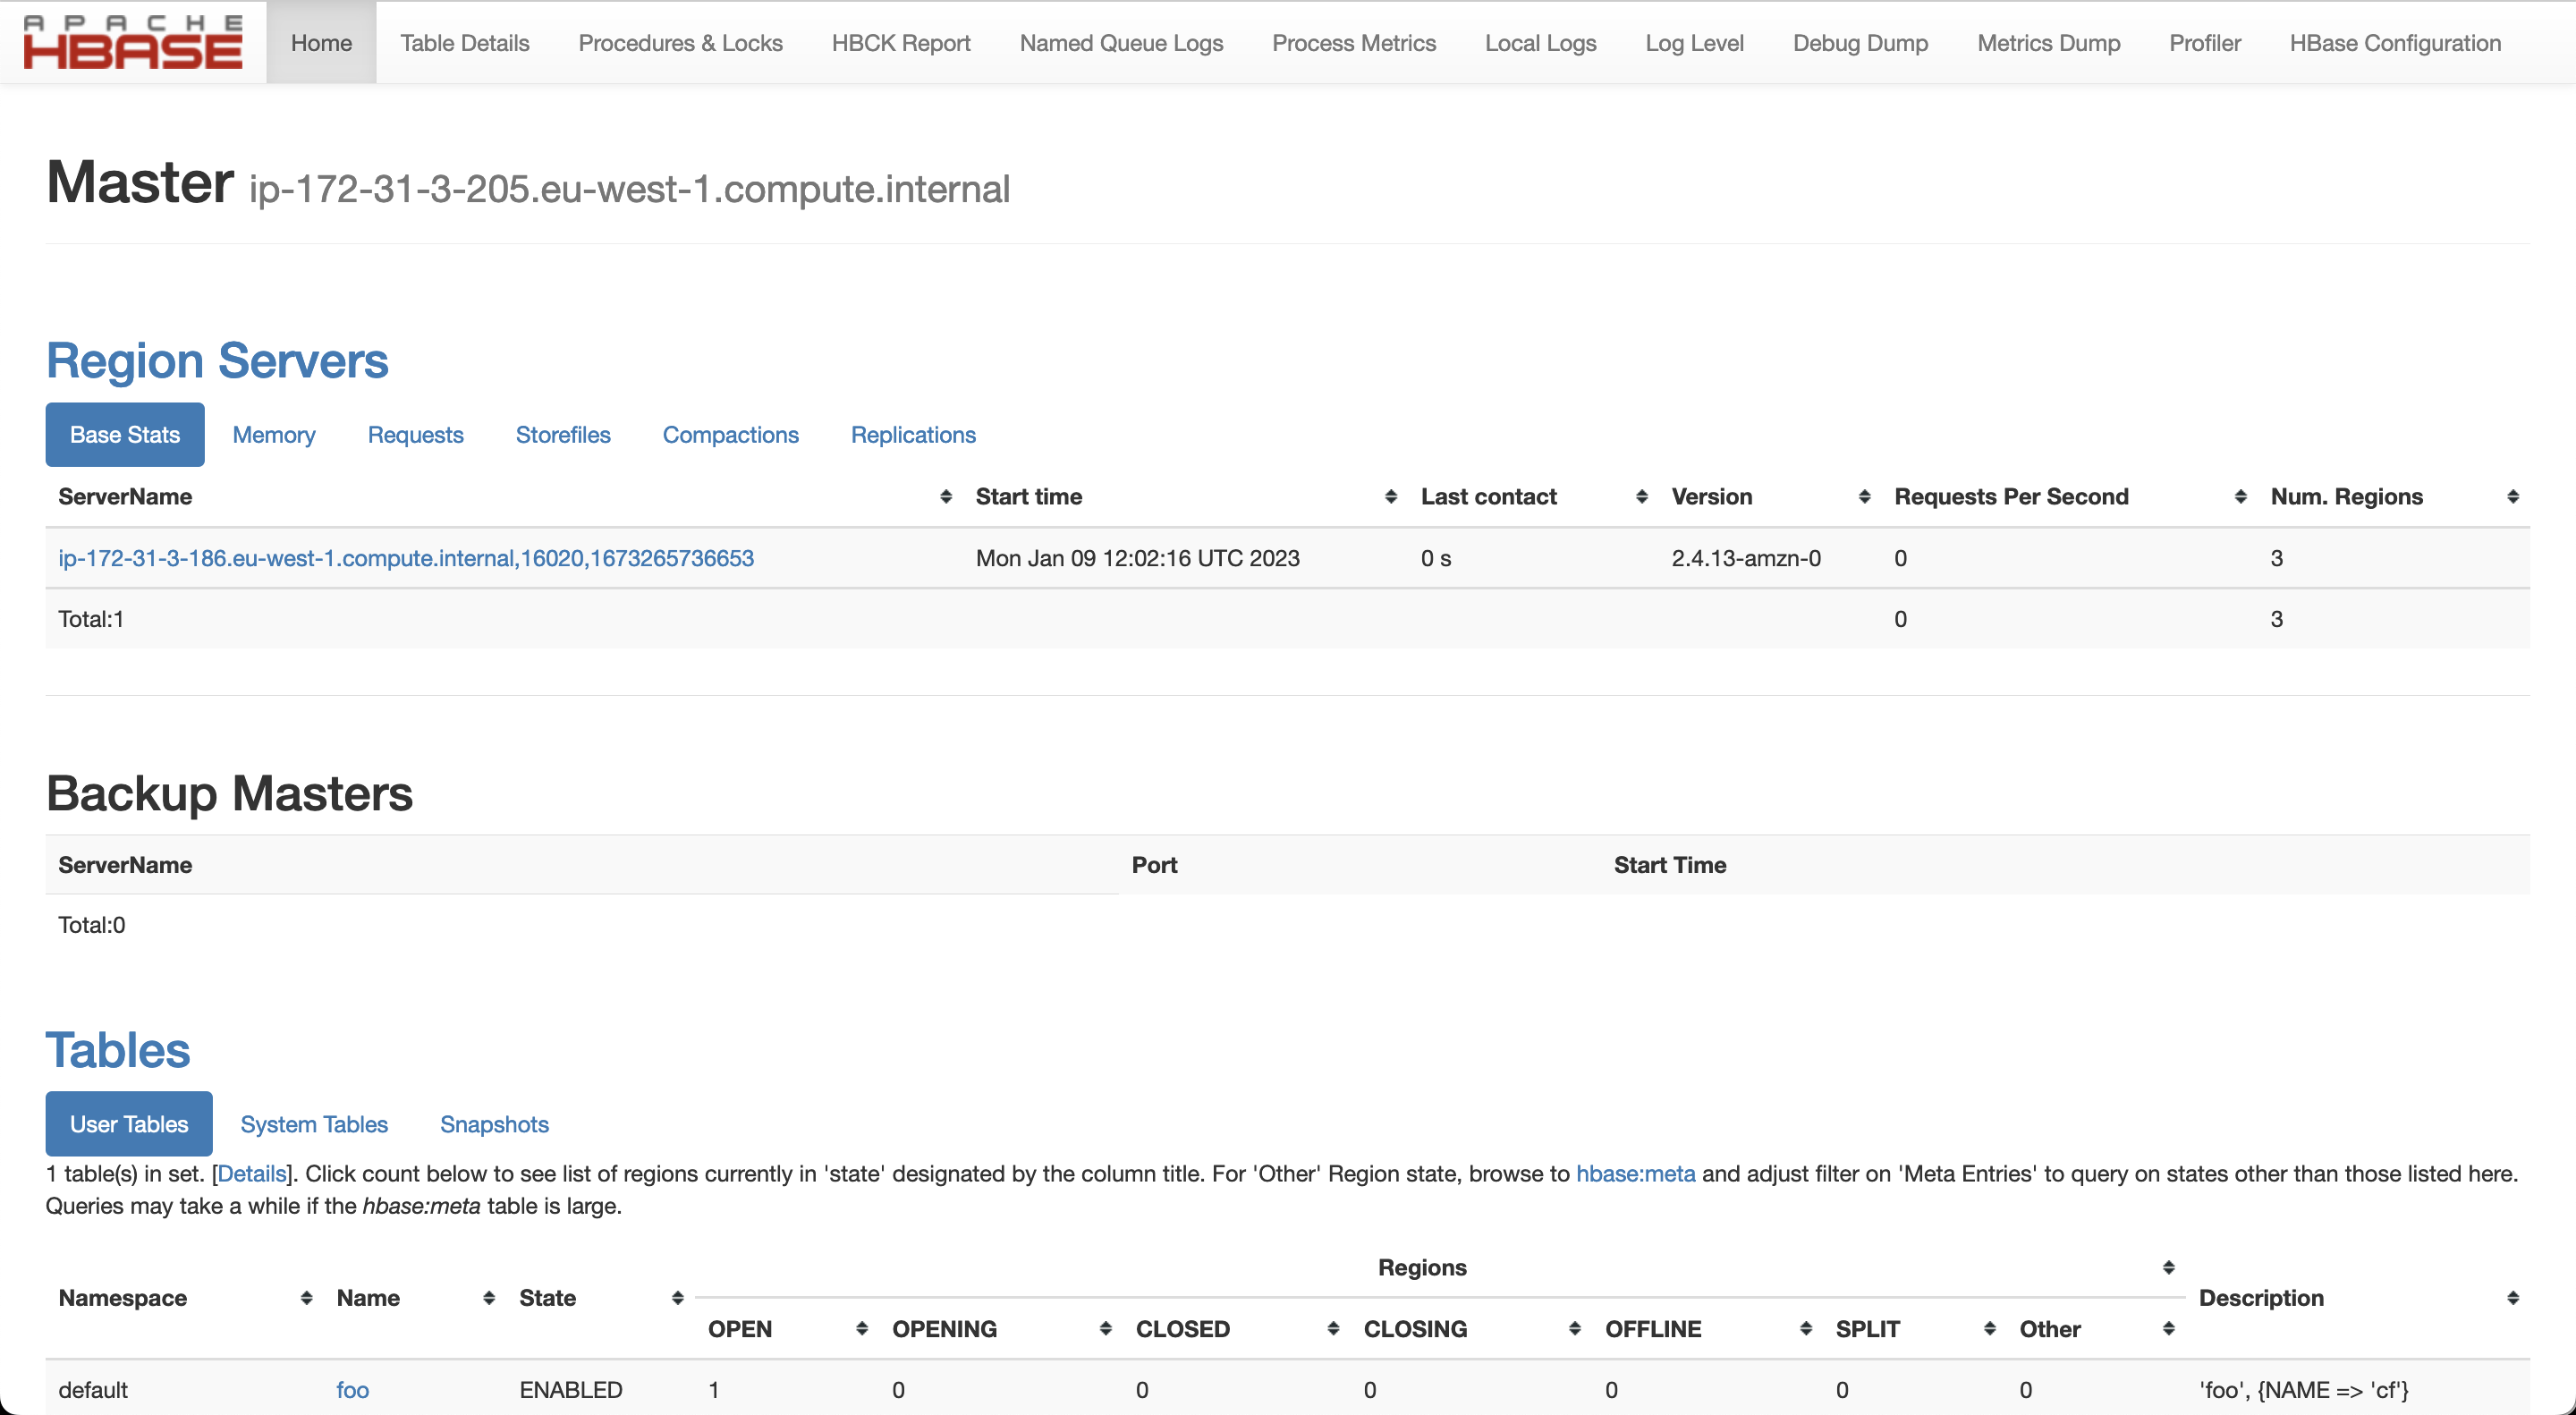Sort by Other regions arrow icon
Screen dimensions: 2576x1415
point(2169,1329)
